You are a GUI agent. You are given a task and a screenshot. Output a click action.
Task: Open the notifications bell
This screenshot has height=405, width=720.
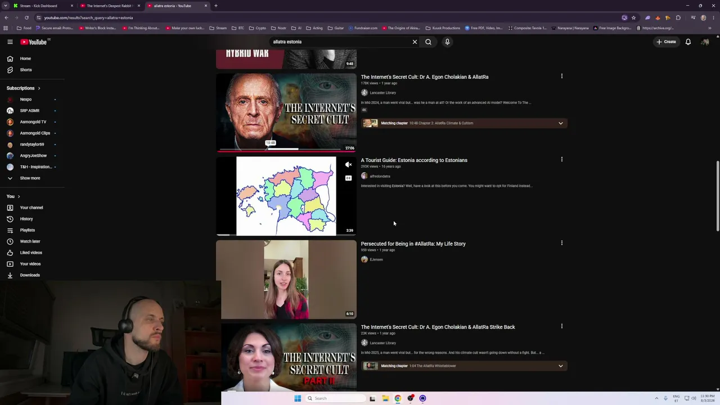tap(688, 42)
